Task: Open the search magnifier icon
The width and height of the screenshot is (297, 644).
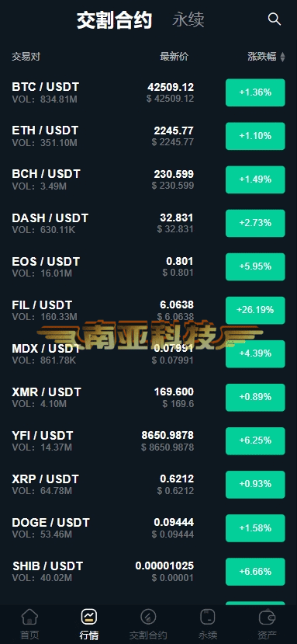Action: (274, 19)
